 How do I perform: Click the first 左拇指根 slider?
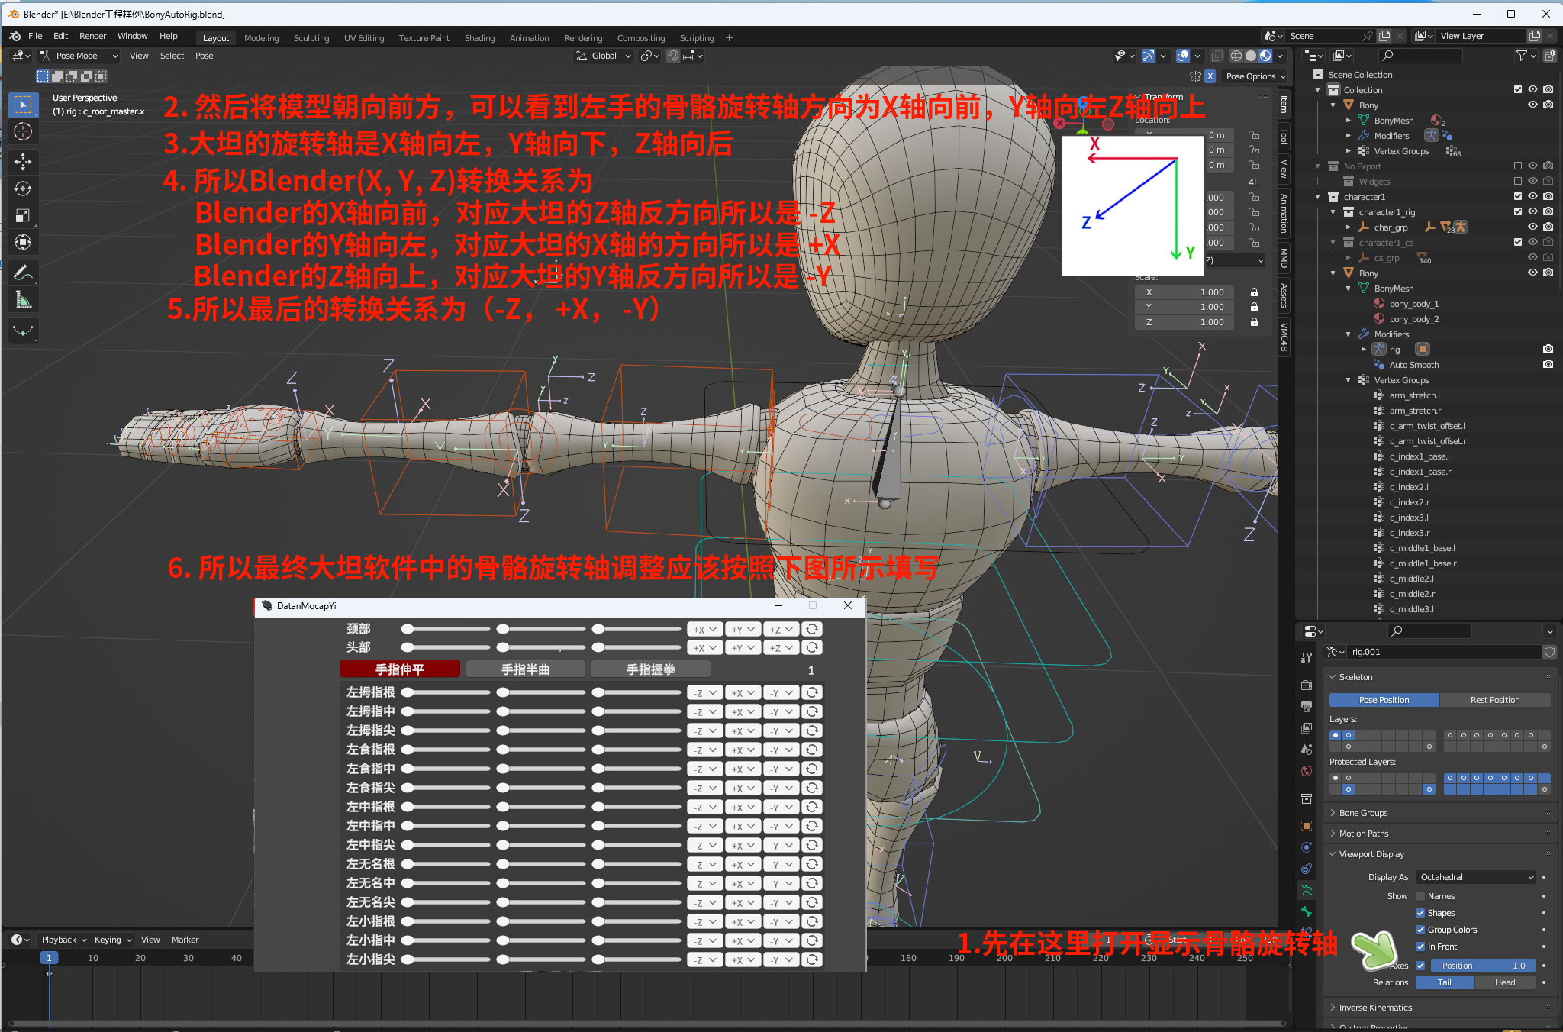(446, 692)
